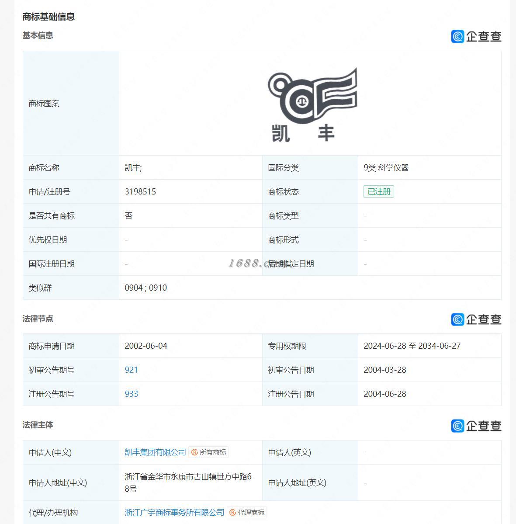This screenshot has width=516, height=524.
Task: Click the 商标图案 row label
Action: point(44,104)
